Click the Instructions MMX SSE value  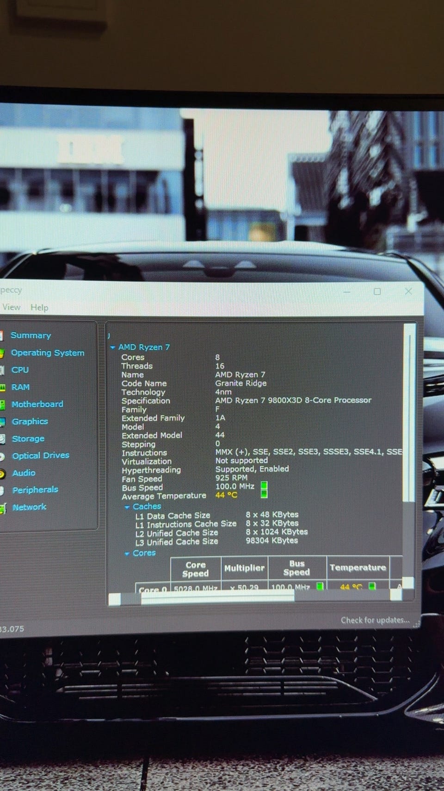pos(308,452)
